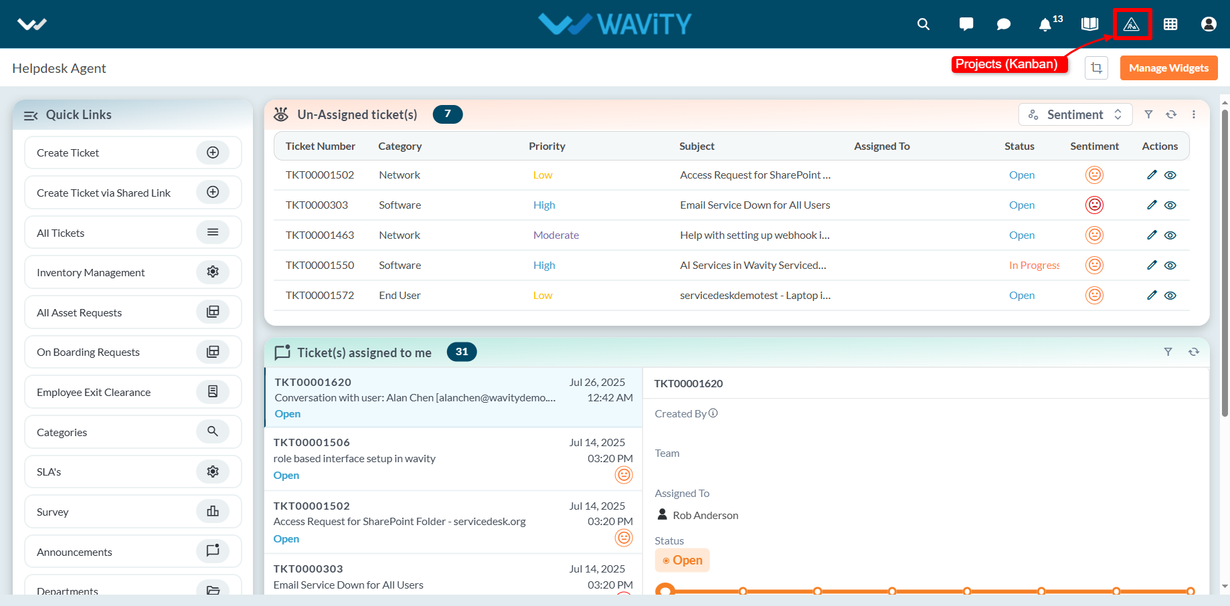Click the Open status badge in details
The width and height of the screenshot is (1230, 606).
tap(682, 560)
